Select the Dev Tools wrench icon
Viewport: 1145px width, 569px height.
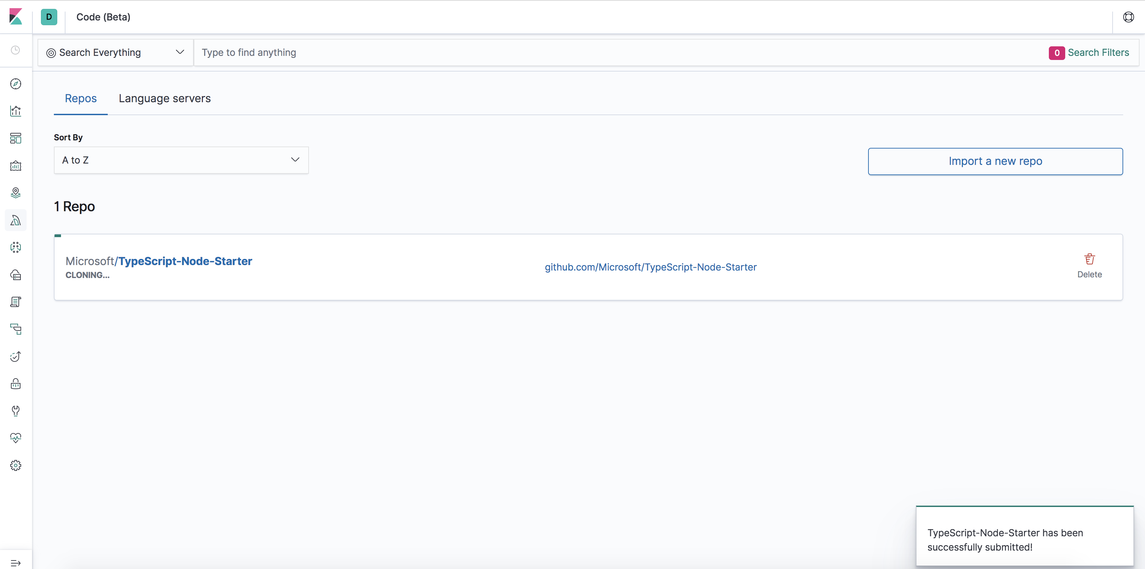16,411
